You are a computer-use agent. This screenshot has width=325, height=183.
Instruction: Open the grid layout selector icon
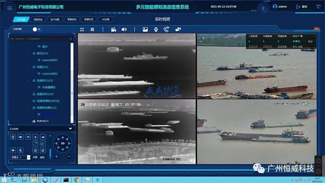tap(92, 29)
